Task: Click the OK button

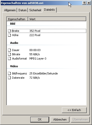Action: 40,120
